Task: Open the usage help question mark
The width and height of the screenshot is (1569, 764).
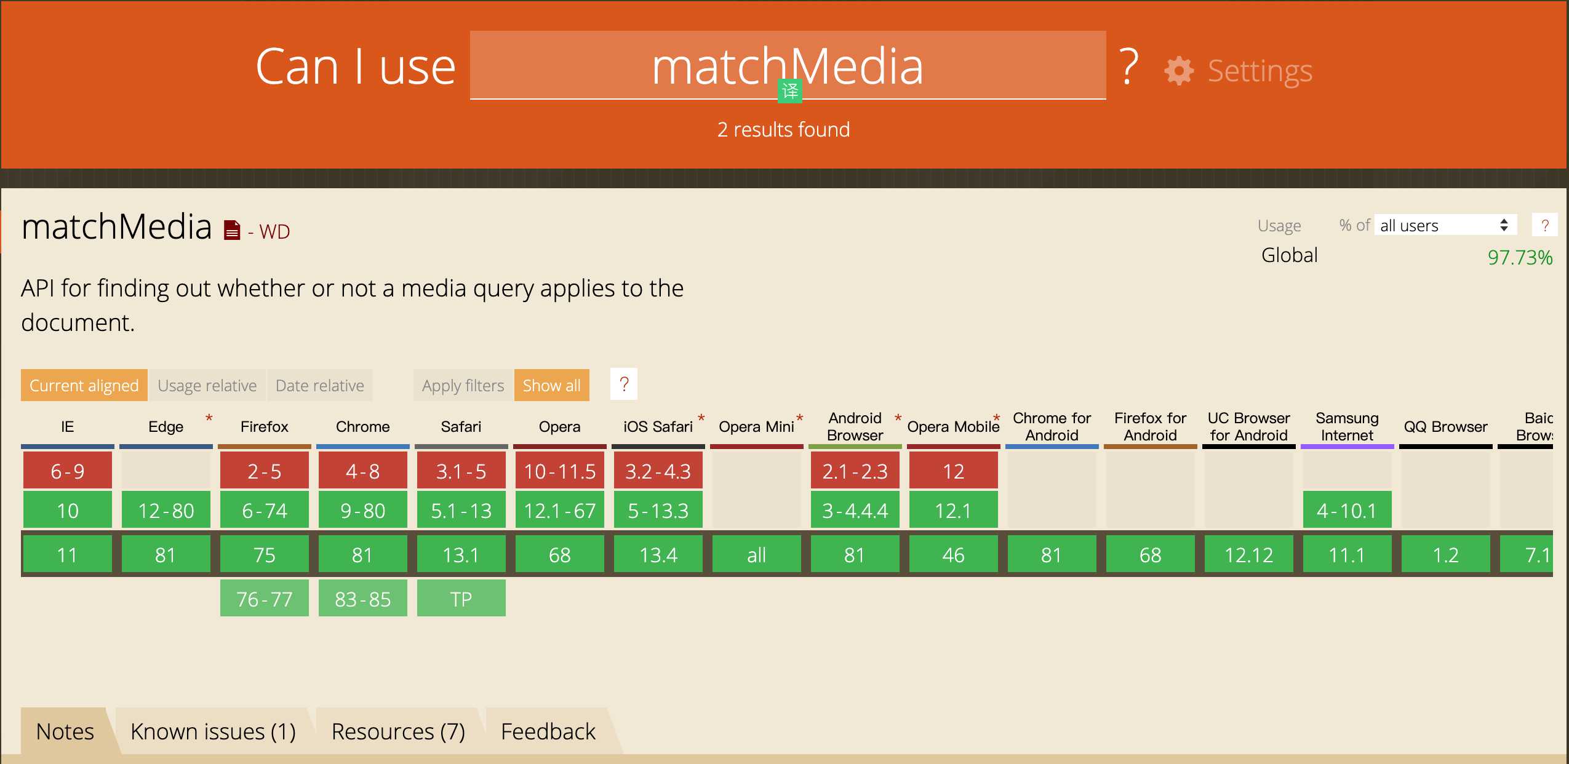Action: click(x=1544, y=225)
